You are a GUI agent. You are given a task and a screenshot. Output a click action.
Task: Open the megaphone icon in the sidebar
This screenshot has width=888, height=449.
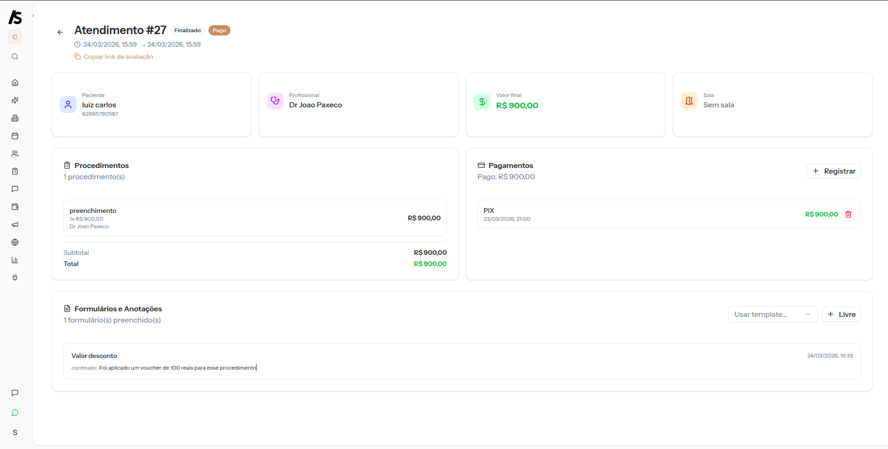pyautogui.click(x=15, y=224)
